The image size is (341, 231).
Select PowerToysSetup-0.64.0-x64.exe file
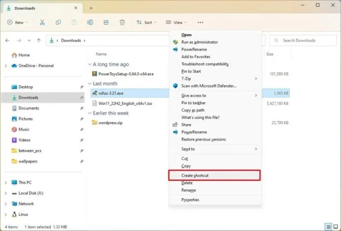tap(126, 74)
